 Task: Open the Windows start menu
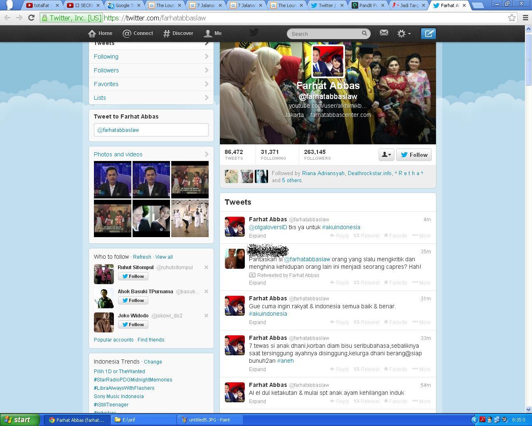(x=20, y=420)
